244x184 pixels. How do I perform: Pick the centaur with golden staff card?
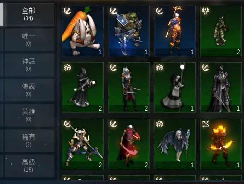point(175,31)
